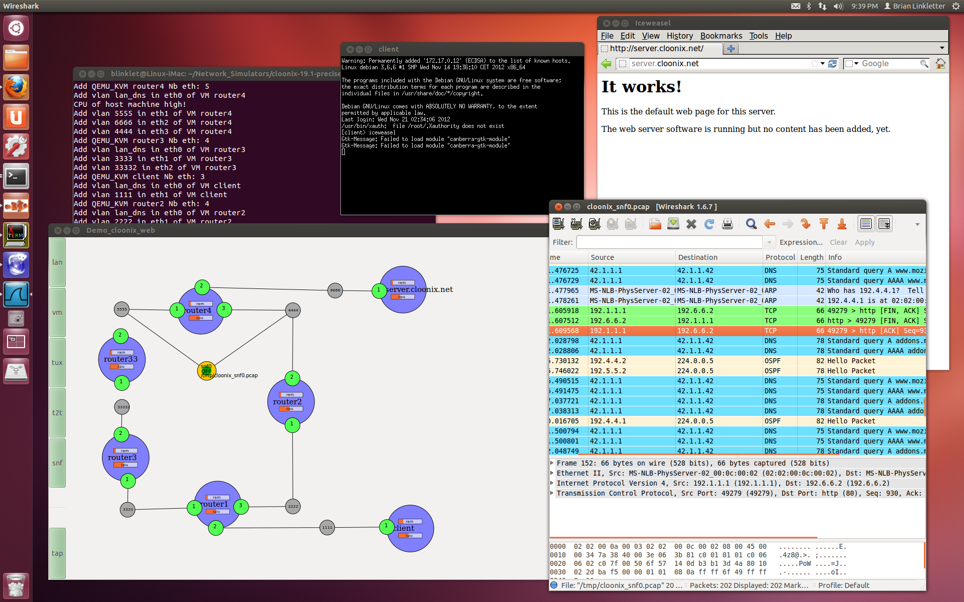This screenshot has height=602, width=964.
Task: Find a packet with the magnifier icon
Action: 751,224
